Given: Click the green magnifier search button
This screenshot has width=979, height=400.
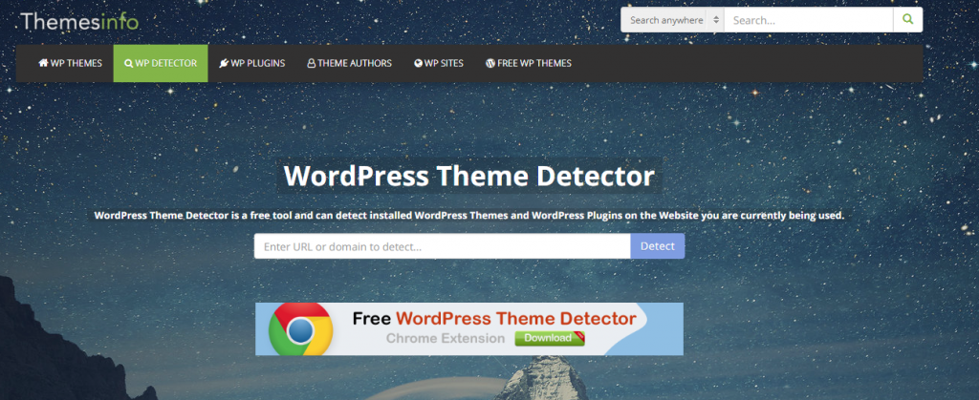Looking at the screenshot, I should pyautogui.click(x=907, y=20).
